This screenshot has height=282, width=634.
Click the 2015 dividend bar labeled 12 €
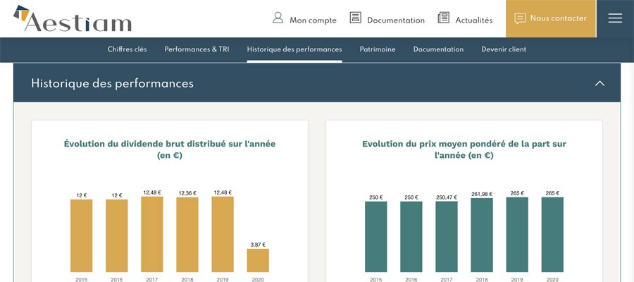(81, 236)
